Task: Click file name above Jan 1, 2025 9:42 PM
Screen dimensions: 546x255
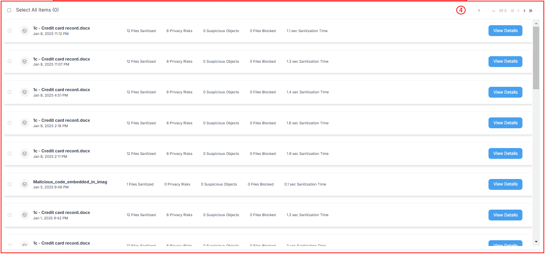Action: coord(62,212)
